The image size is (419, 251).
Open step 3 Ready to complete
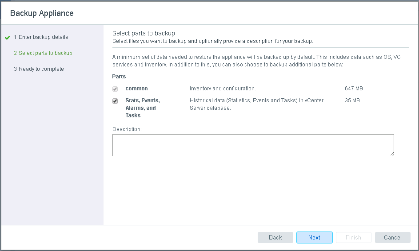pyautogui.click(x=39, y=69)
